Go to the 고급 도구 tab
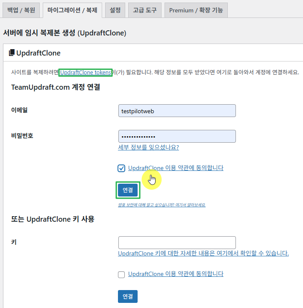Image resolution: width=303 pixels, height=308 pixels. [x=144, y=9]
